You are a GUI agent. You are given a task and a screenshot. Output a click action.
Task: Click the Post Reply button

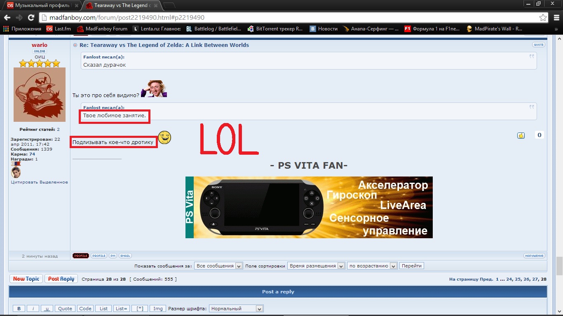click(x=61, y=279)
